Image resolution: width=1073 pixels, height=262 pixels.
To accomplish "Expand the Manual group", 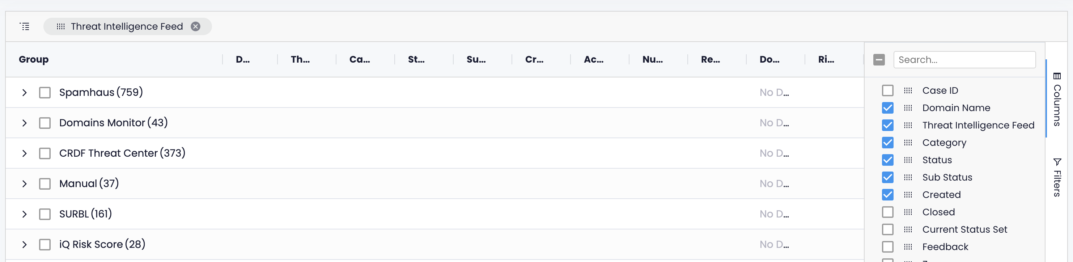I will (24, 184).
